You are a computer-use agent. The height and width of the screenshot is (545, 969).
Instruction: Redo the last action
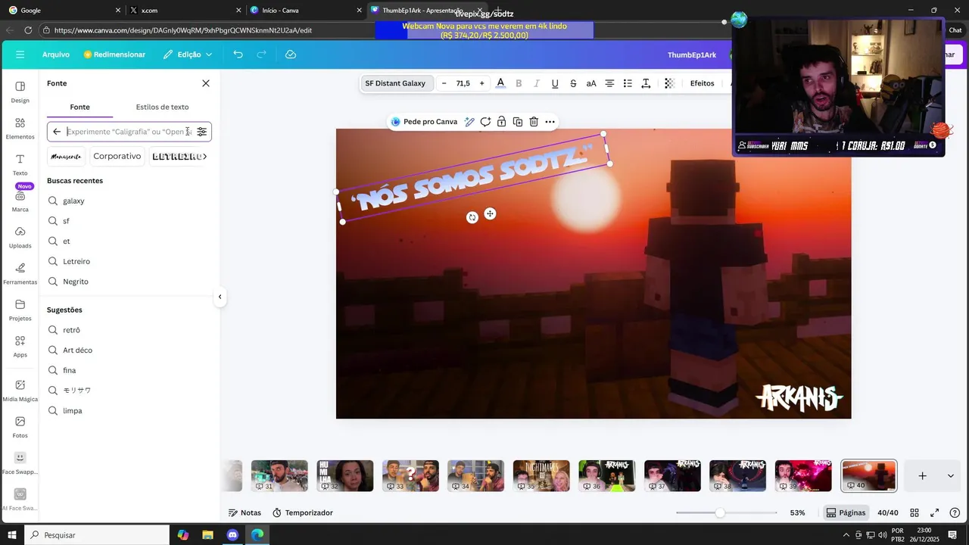click(x=261, y=54)
